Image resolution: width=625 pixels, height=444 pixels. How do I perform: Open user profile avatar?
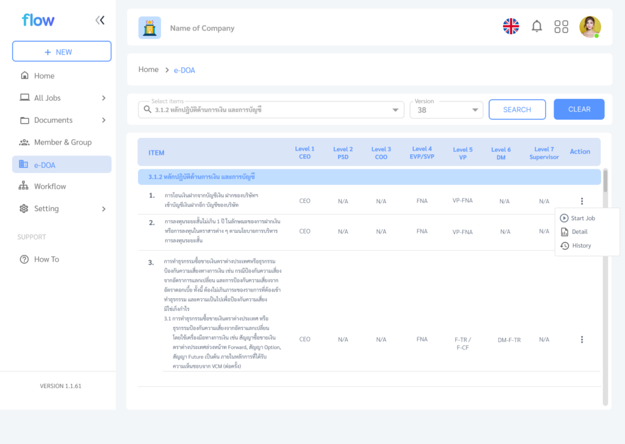point(590,27)
